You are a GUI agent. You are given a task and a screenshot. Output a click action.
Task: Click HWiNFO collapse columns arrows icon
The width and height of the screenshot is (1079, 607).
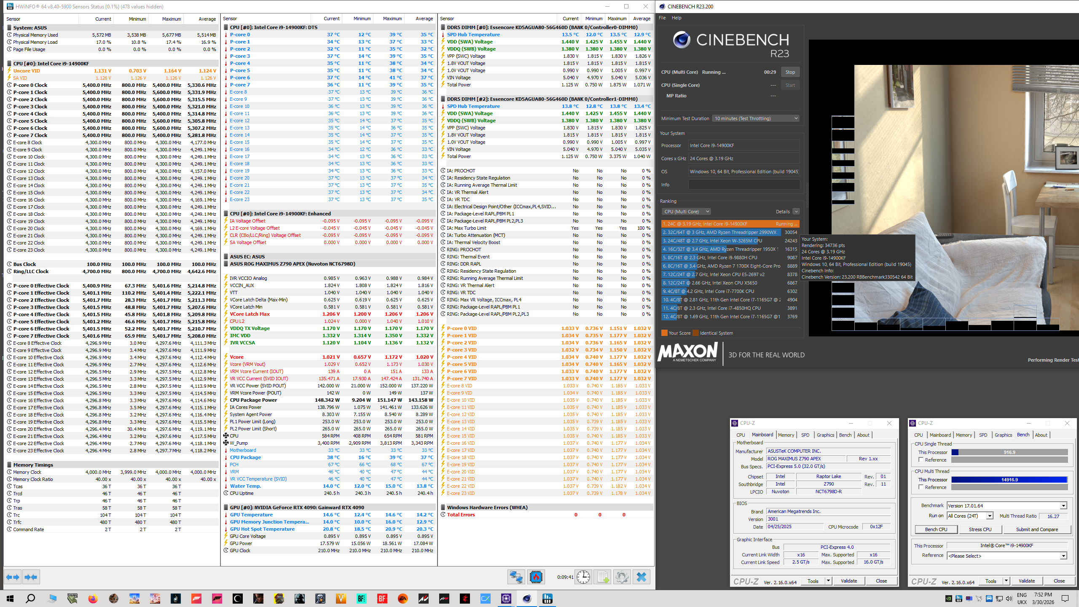(31, 577)
